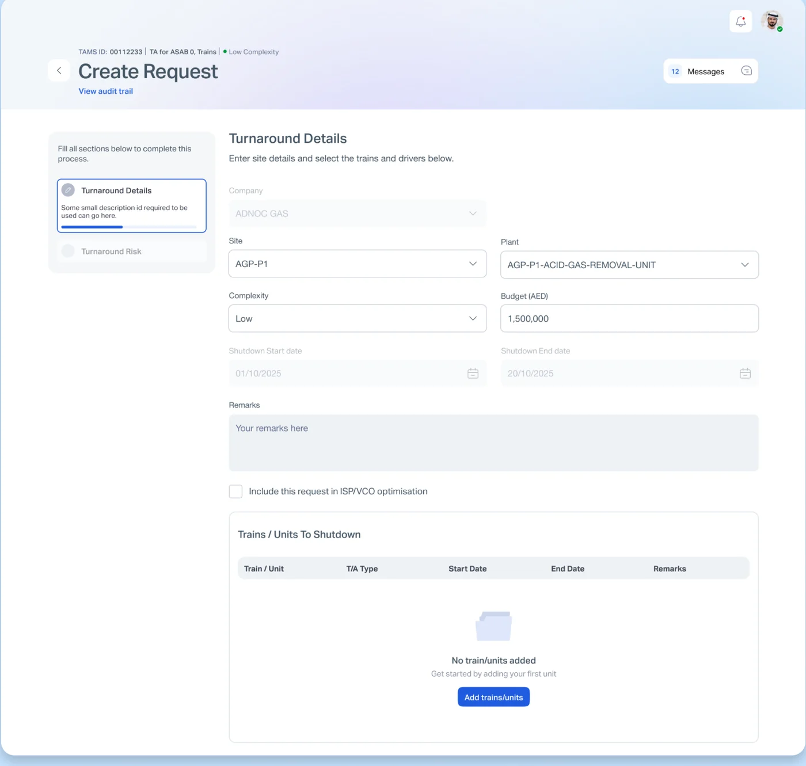806x766 pixels.
Task: Click the Trains / Units To Shutdown heading
Action: tap(299, 534)
